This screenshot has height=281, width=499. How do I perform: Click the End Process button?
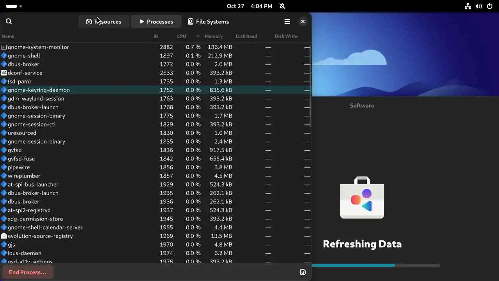(x=28, y=272)
